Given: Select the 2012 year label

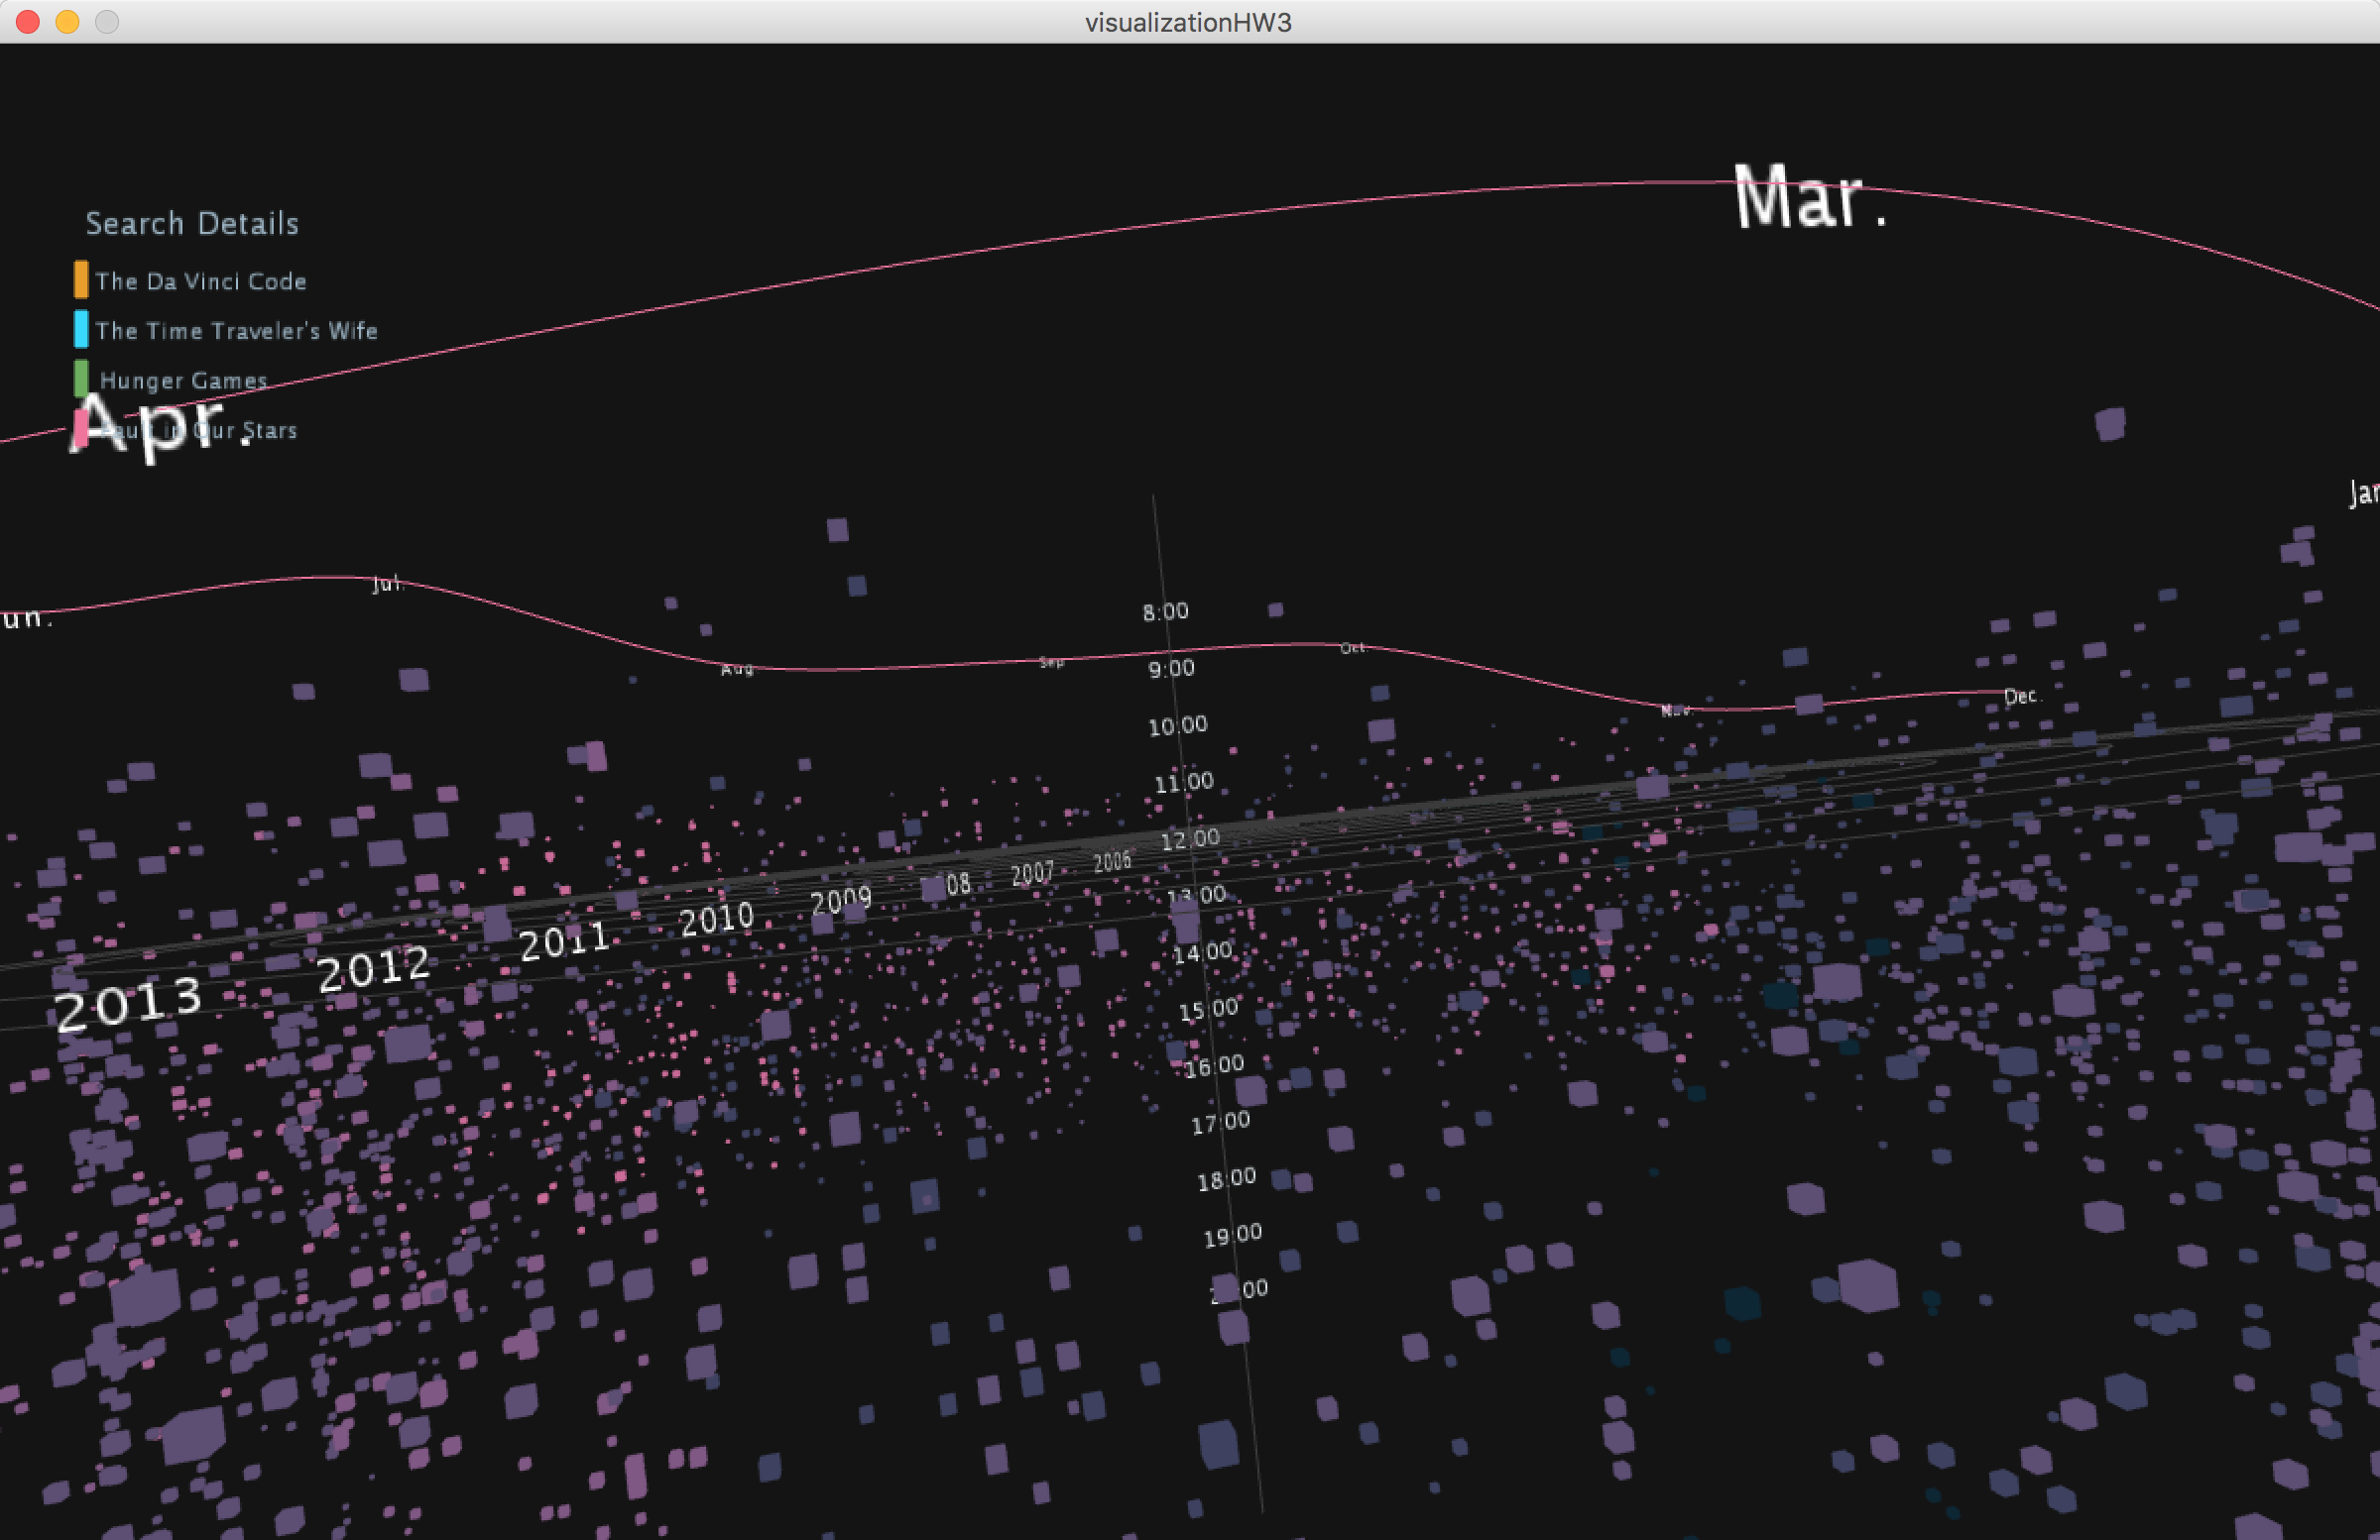Looking at the screenshot, I should [x=374, y=968].
